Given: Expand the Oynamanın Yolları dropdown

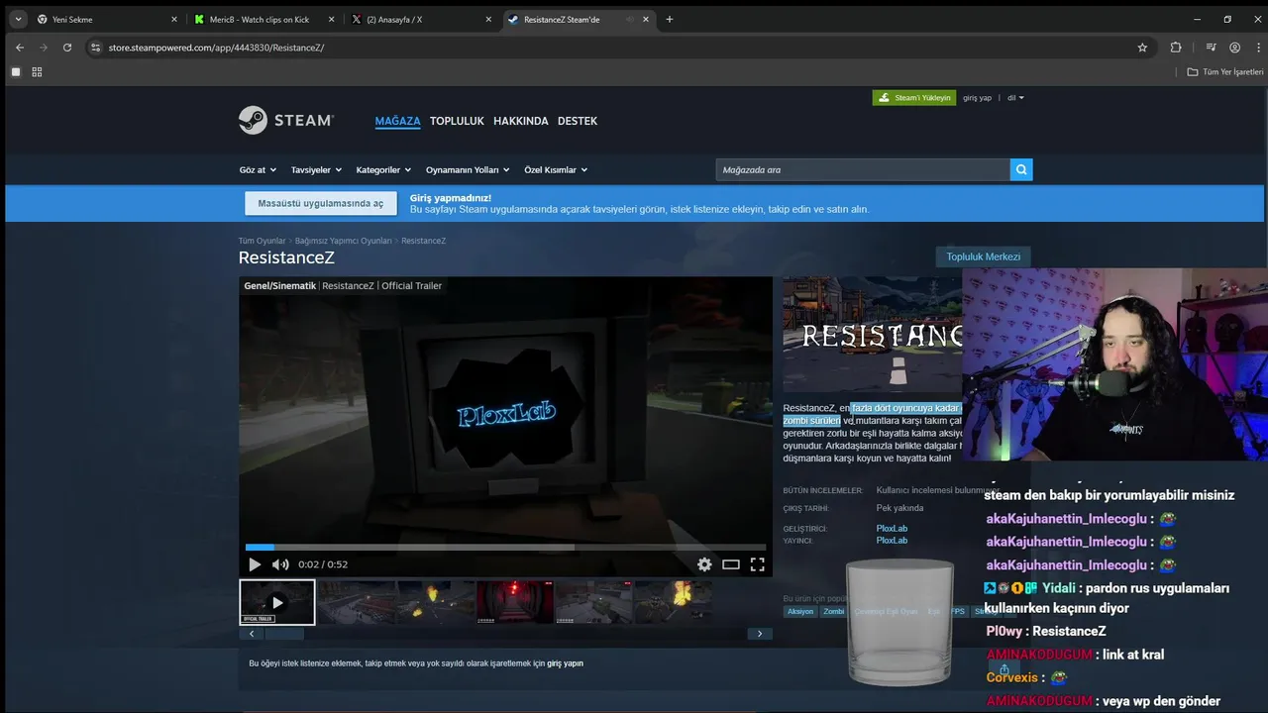Looking at the screenshot, I should 468,170.
